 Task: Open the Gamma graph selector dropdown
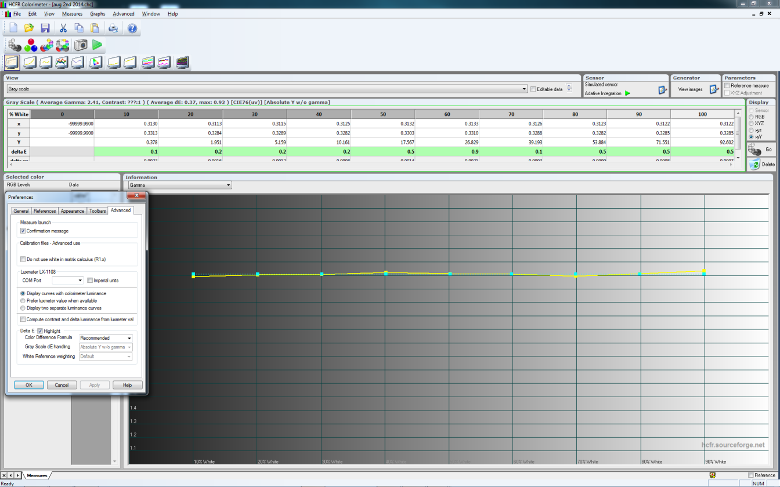[179, 185]
